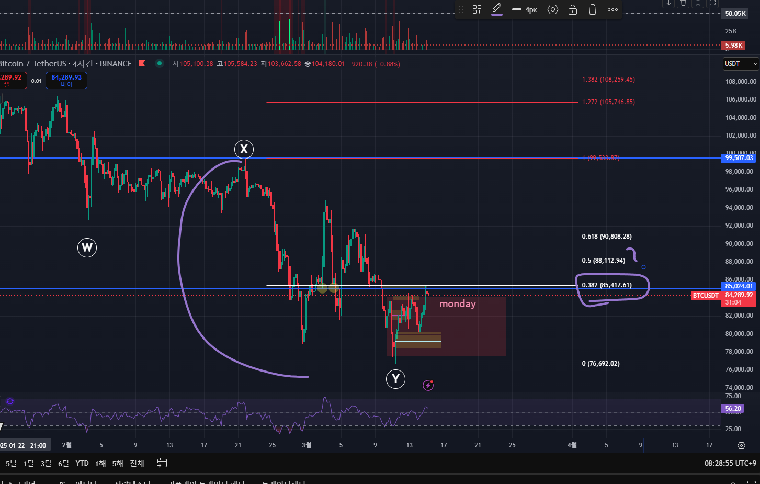Select the 1해 time range
Screen dimensions: 760x484
(100, 463)
